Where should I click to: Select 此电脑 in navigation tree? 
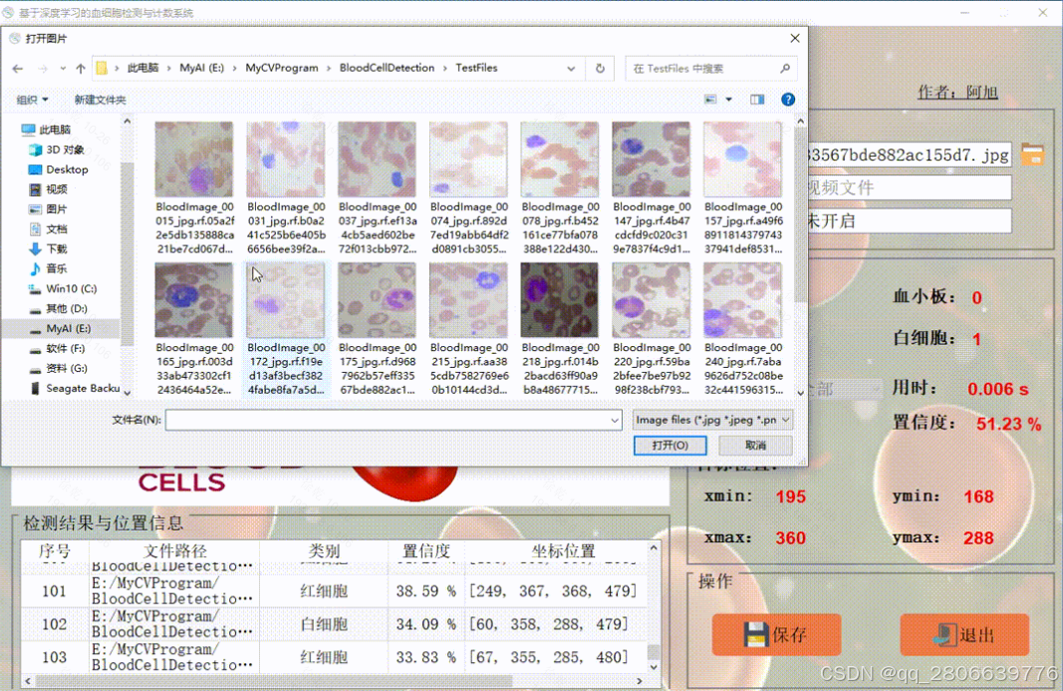[x=46, y=129]
